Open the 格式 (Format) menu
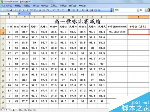Viewport: 150px width, 112px height. pos(45,6)
